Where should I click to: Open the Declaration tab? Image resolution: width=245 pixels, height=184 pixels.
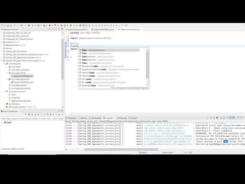[x=95, y=118]
